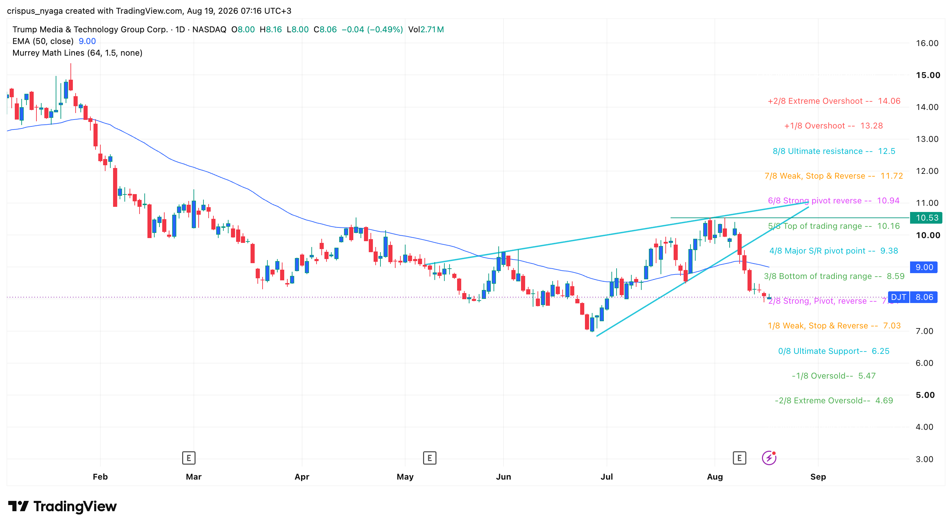Click the TradingView logo
Viewport: 952px width, 527px height.
(x=63, y=506)
